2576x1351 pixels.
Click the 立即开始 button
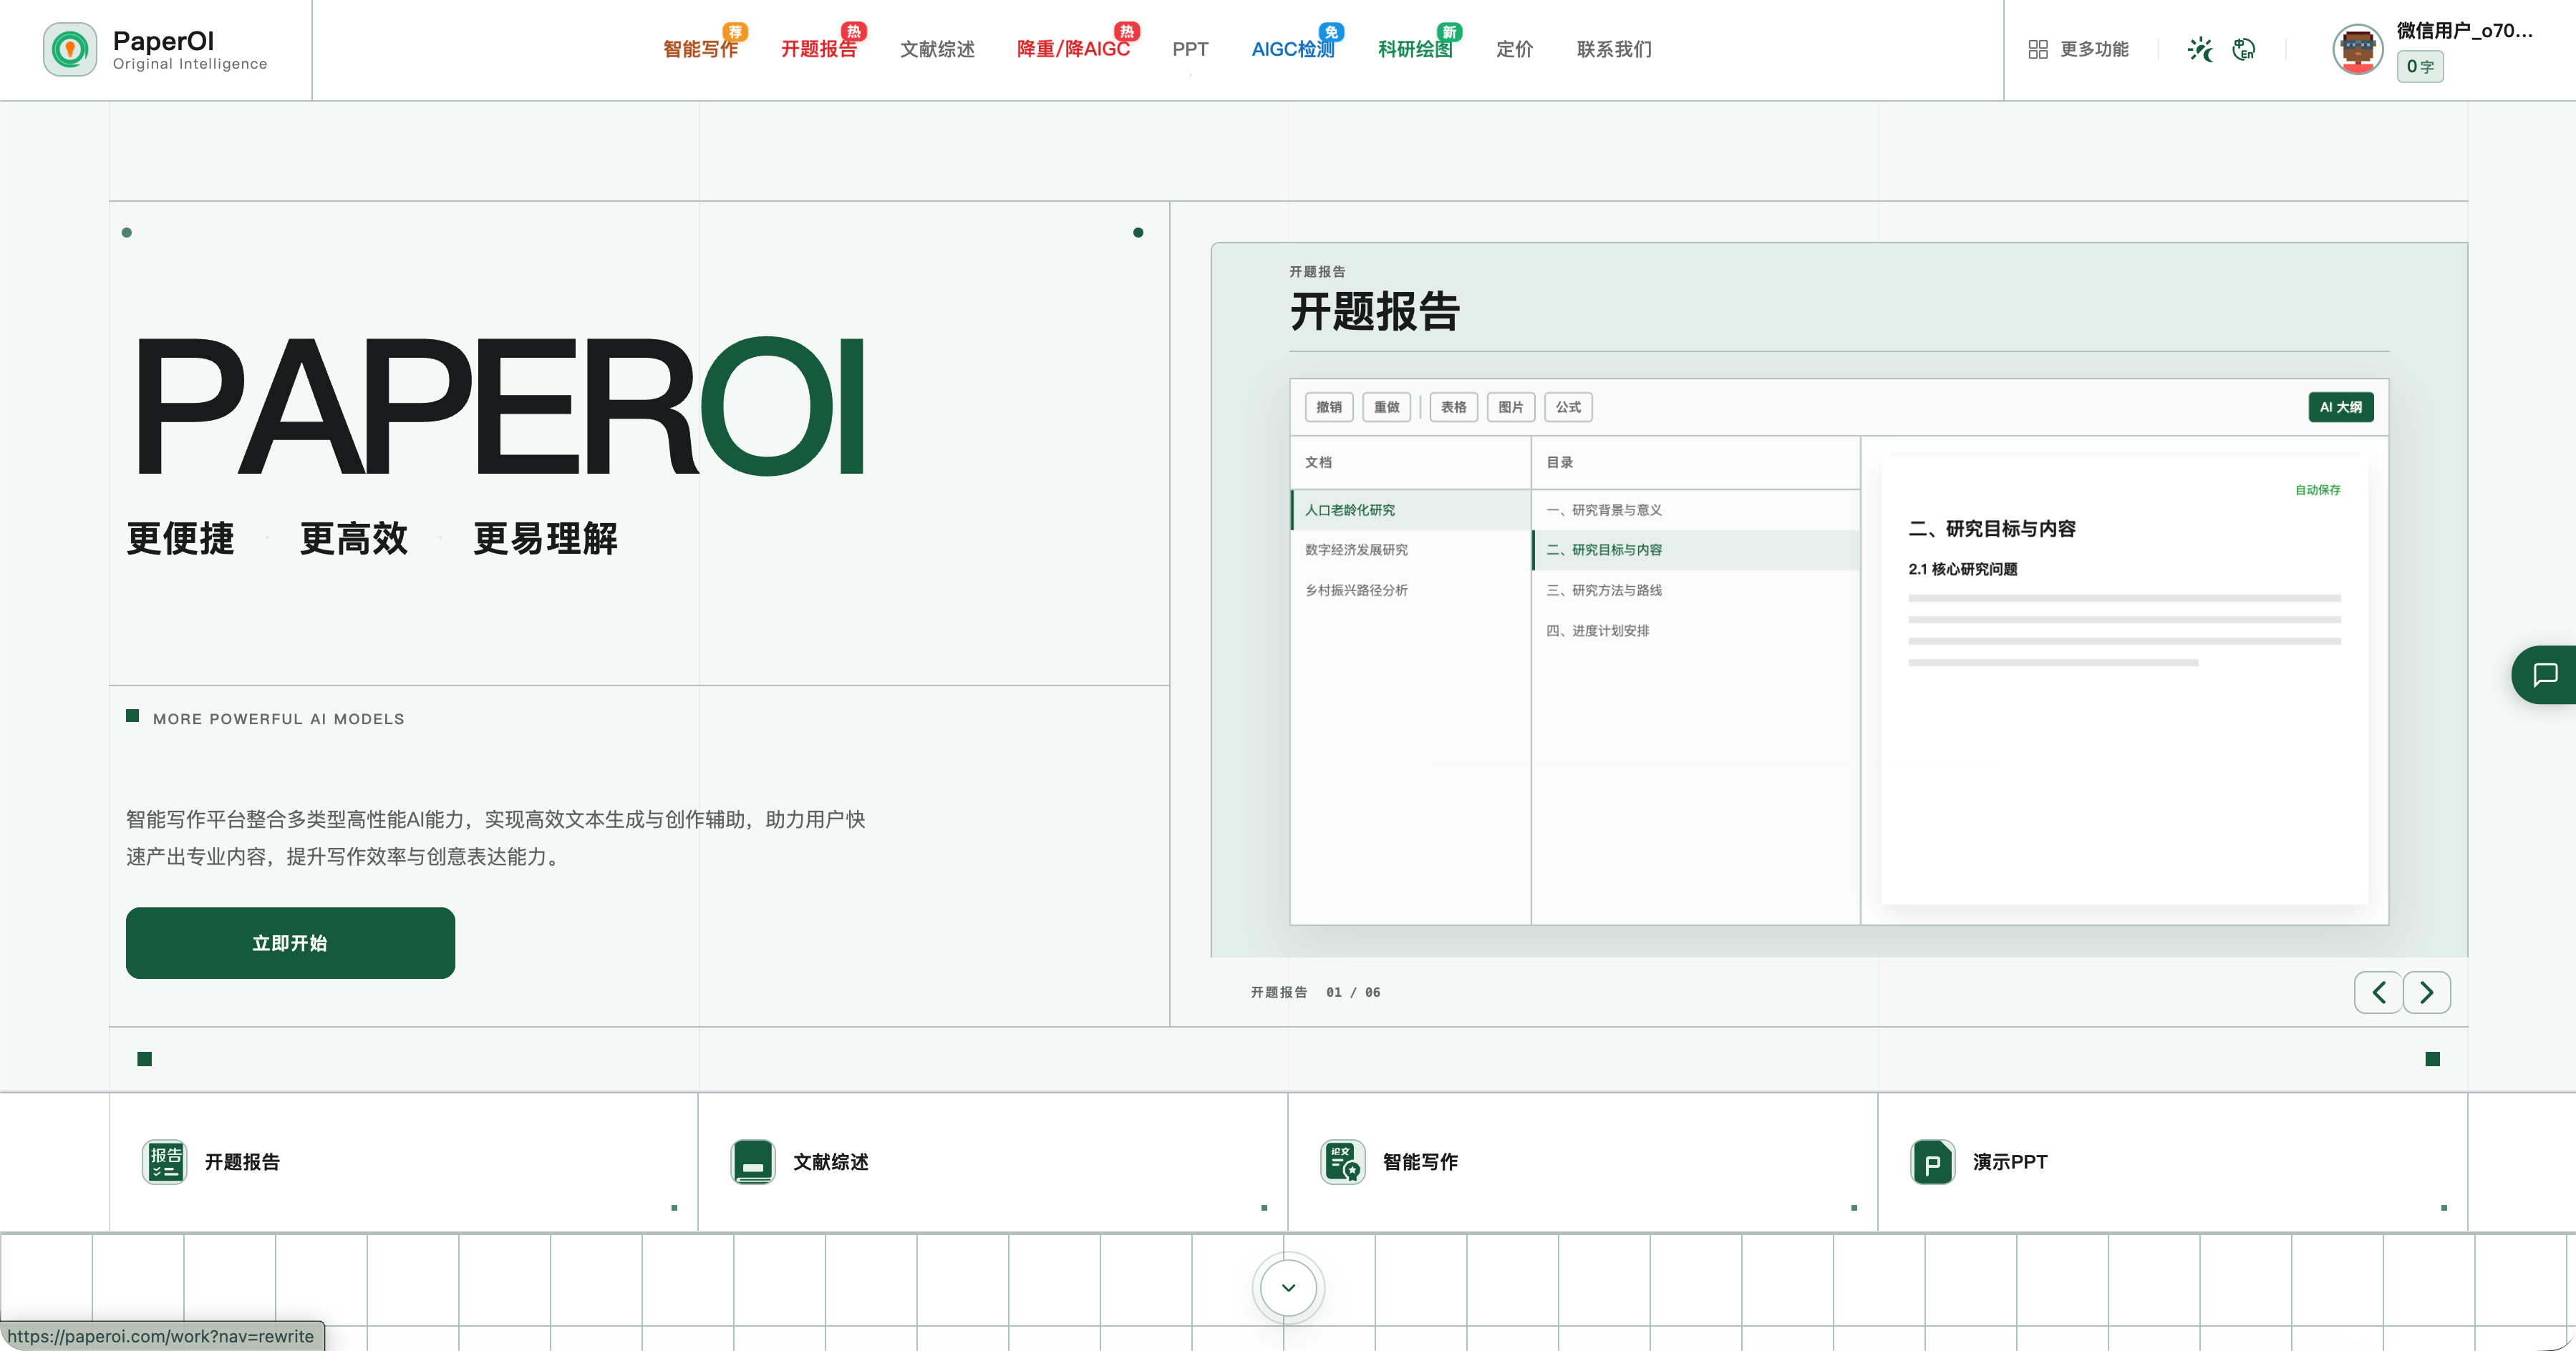(290, 943)
